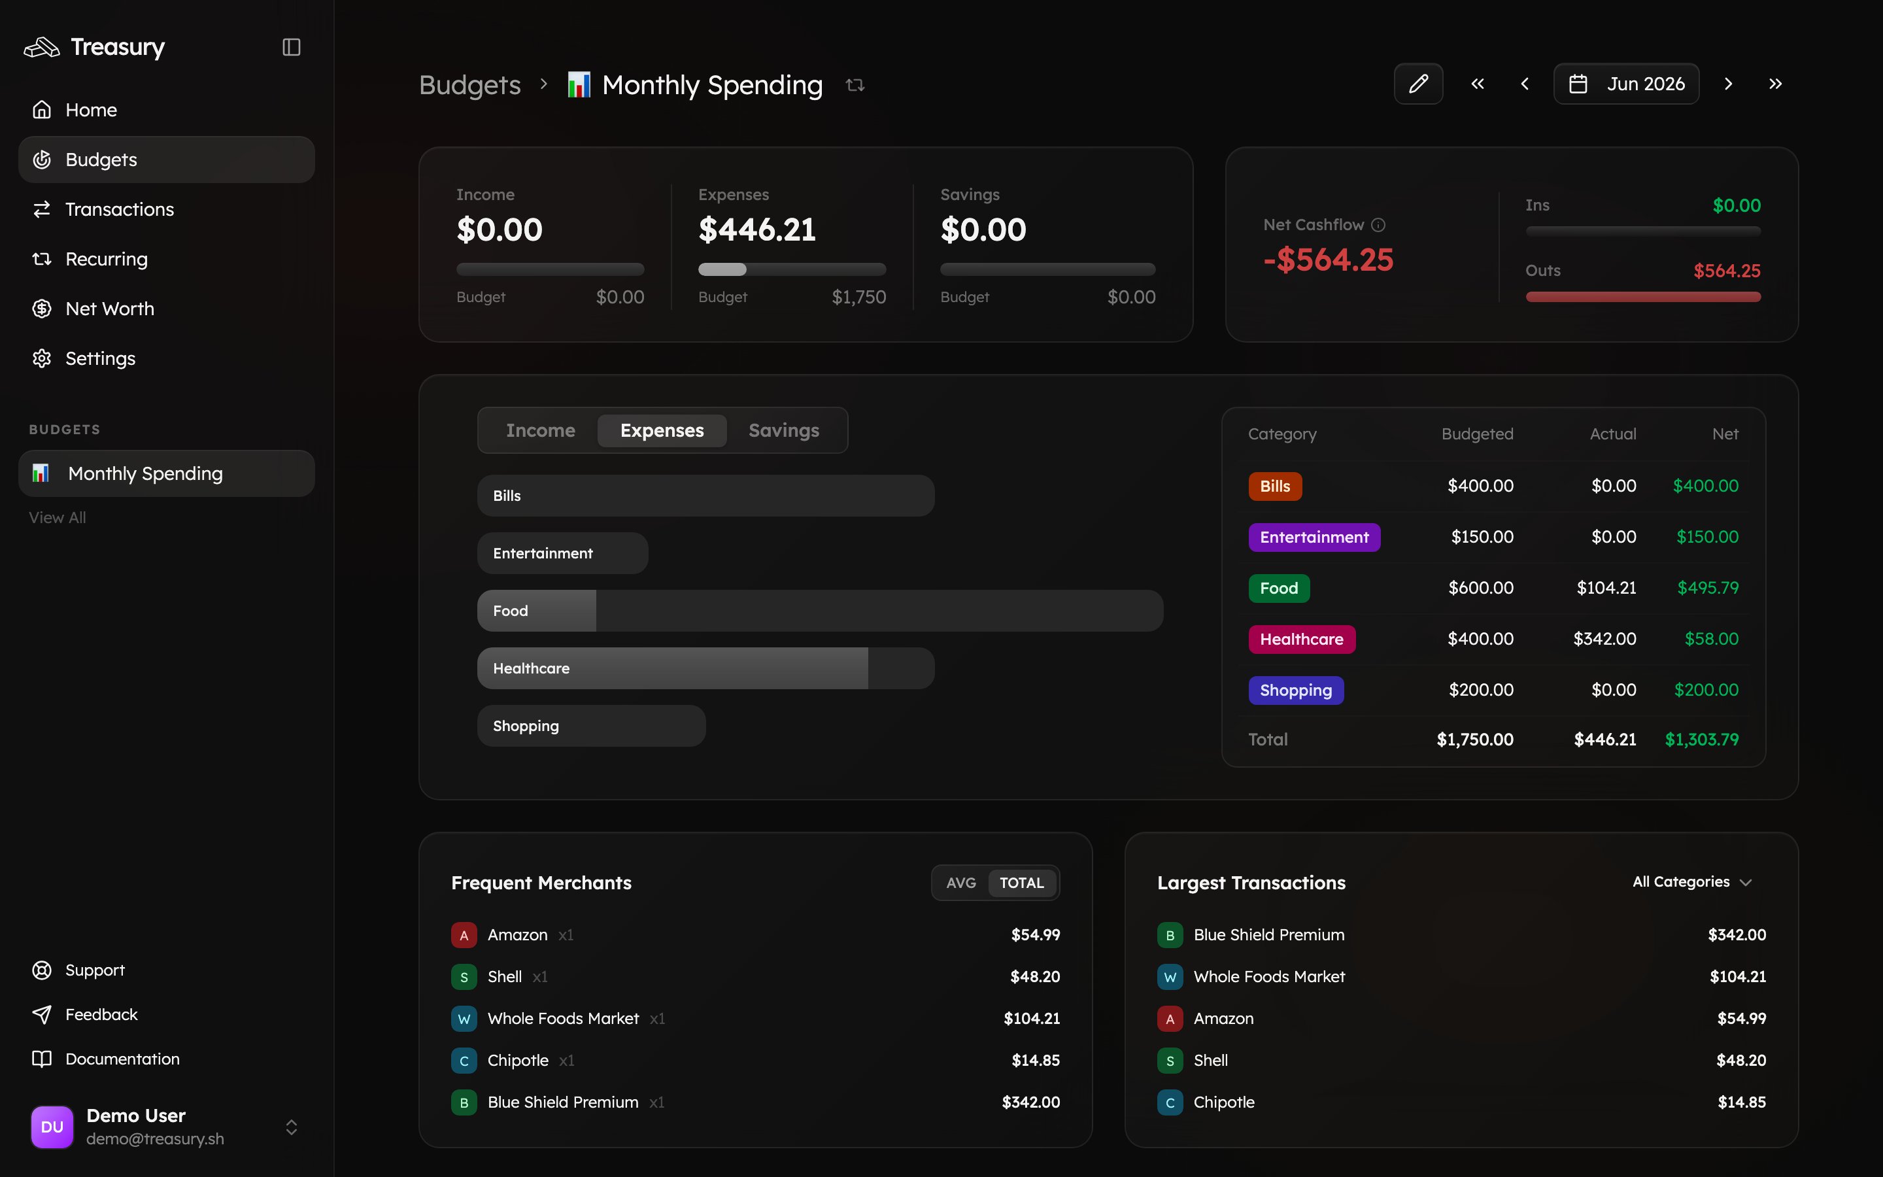Click the pencil edit budget button
Image resolution: width=1883 pixels, height=1177 pixels.
coord(1419,83)
